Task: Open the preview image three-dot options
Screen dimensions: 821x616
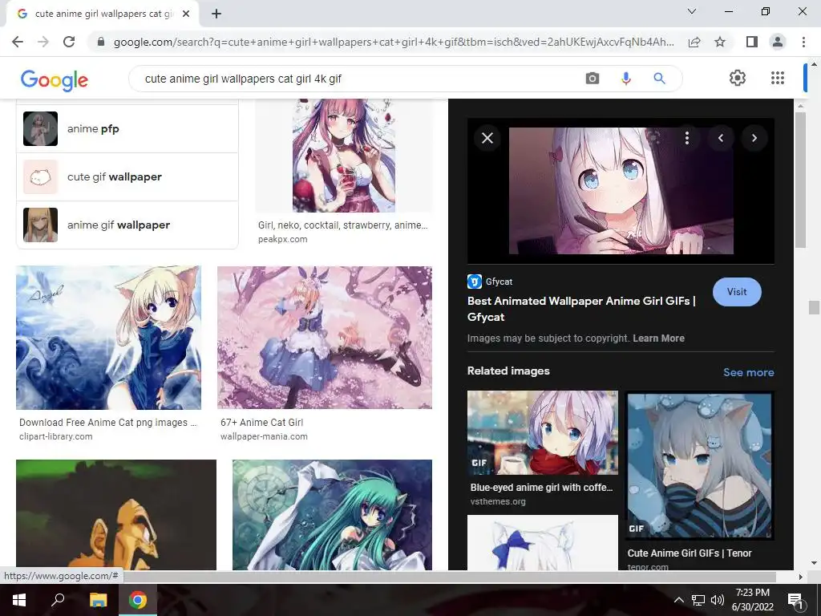Action: tap(687, 138)
